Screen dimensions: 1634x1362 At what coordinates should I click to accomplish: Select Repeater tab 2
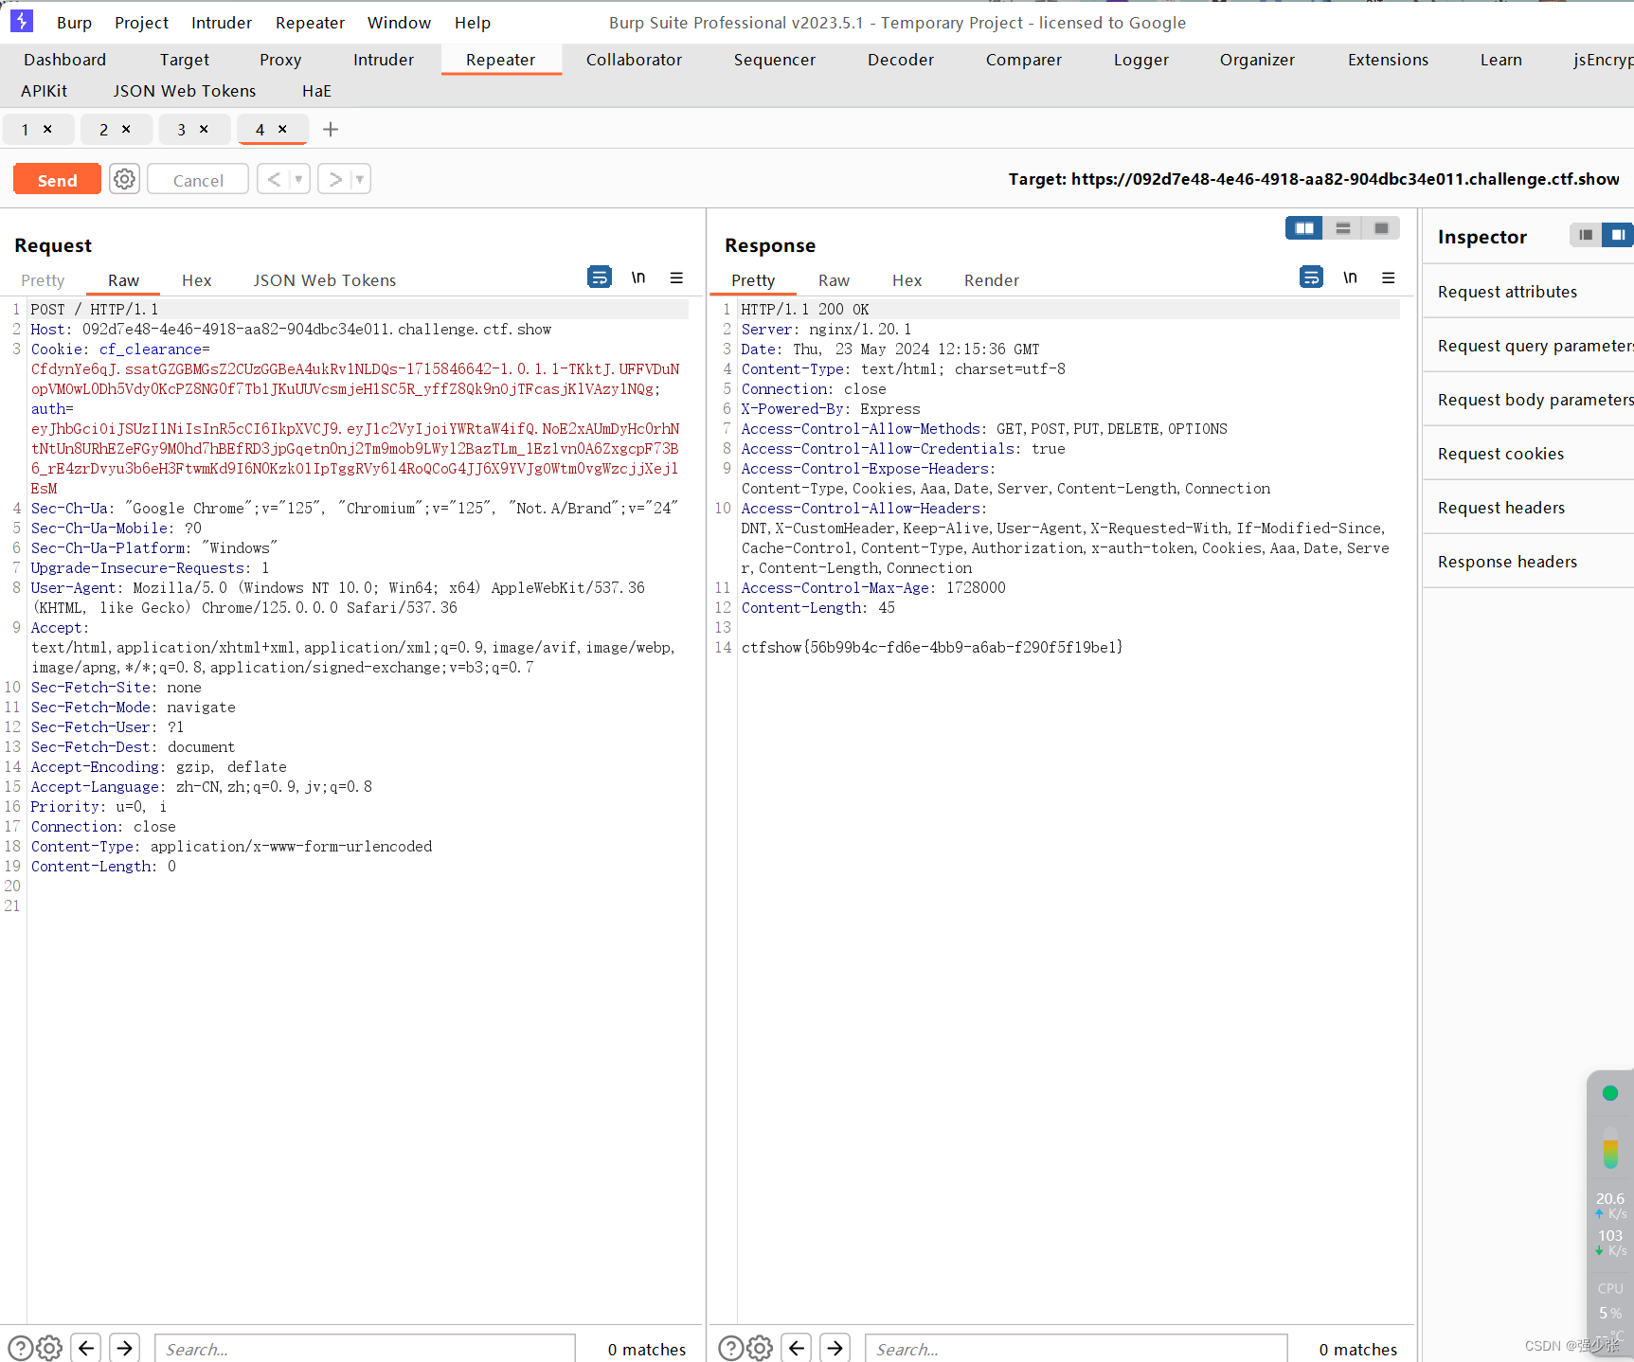(x=104, y=129)
